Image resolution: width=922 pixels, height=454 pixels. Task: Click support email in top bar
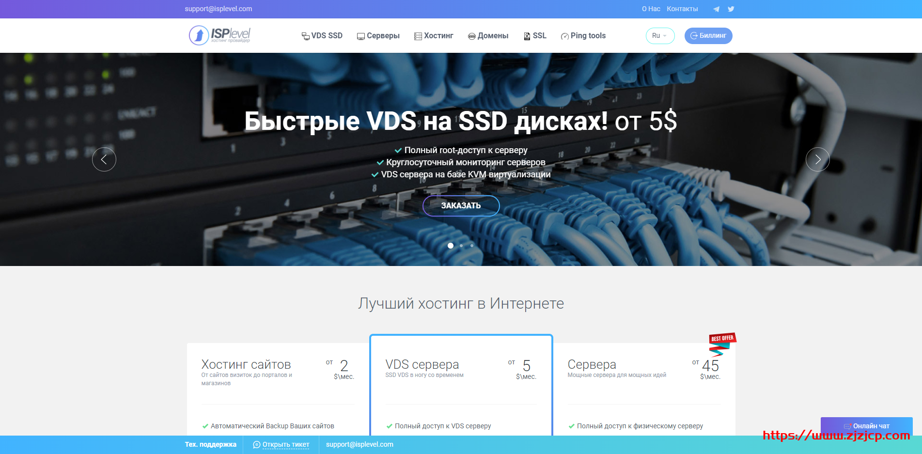219,9
